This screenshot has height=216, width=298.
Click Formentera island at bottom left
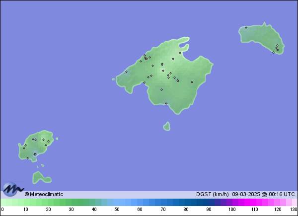[x=41, y=178]
